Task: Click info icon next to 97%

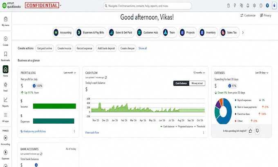Action: point(230,86)
